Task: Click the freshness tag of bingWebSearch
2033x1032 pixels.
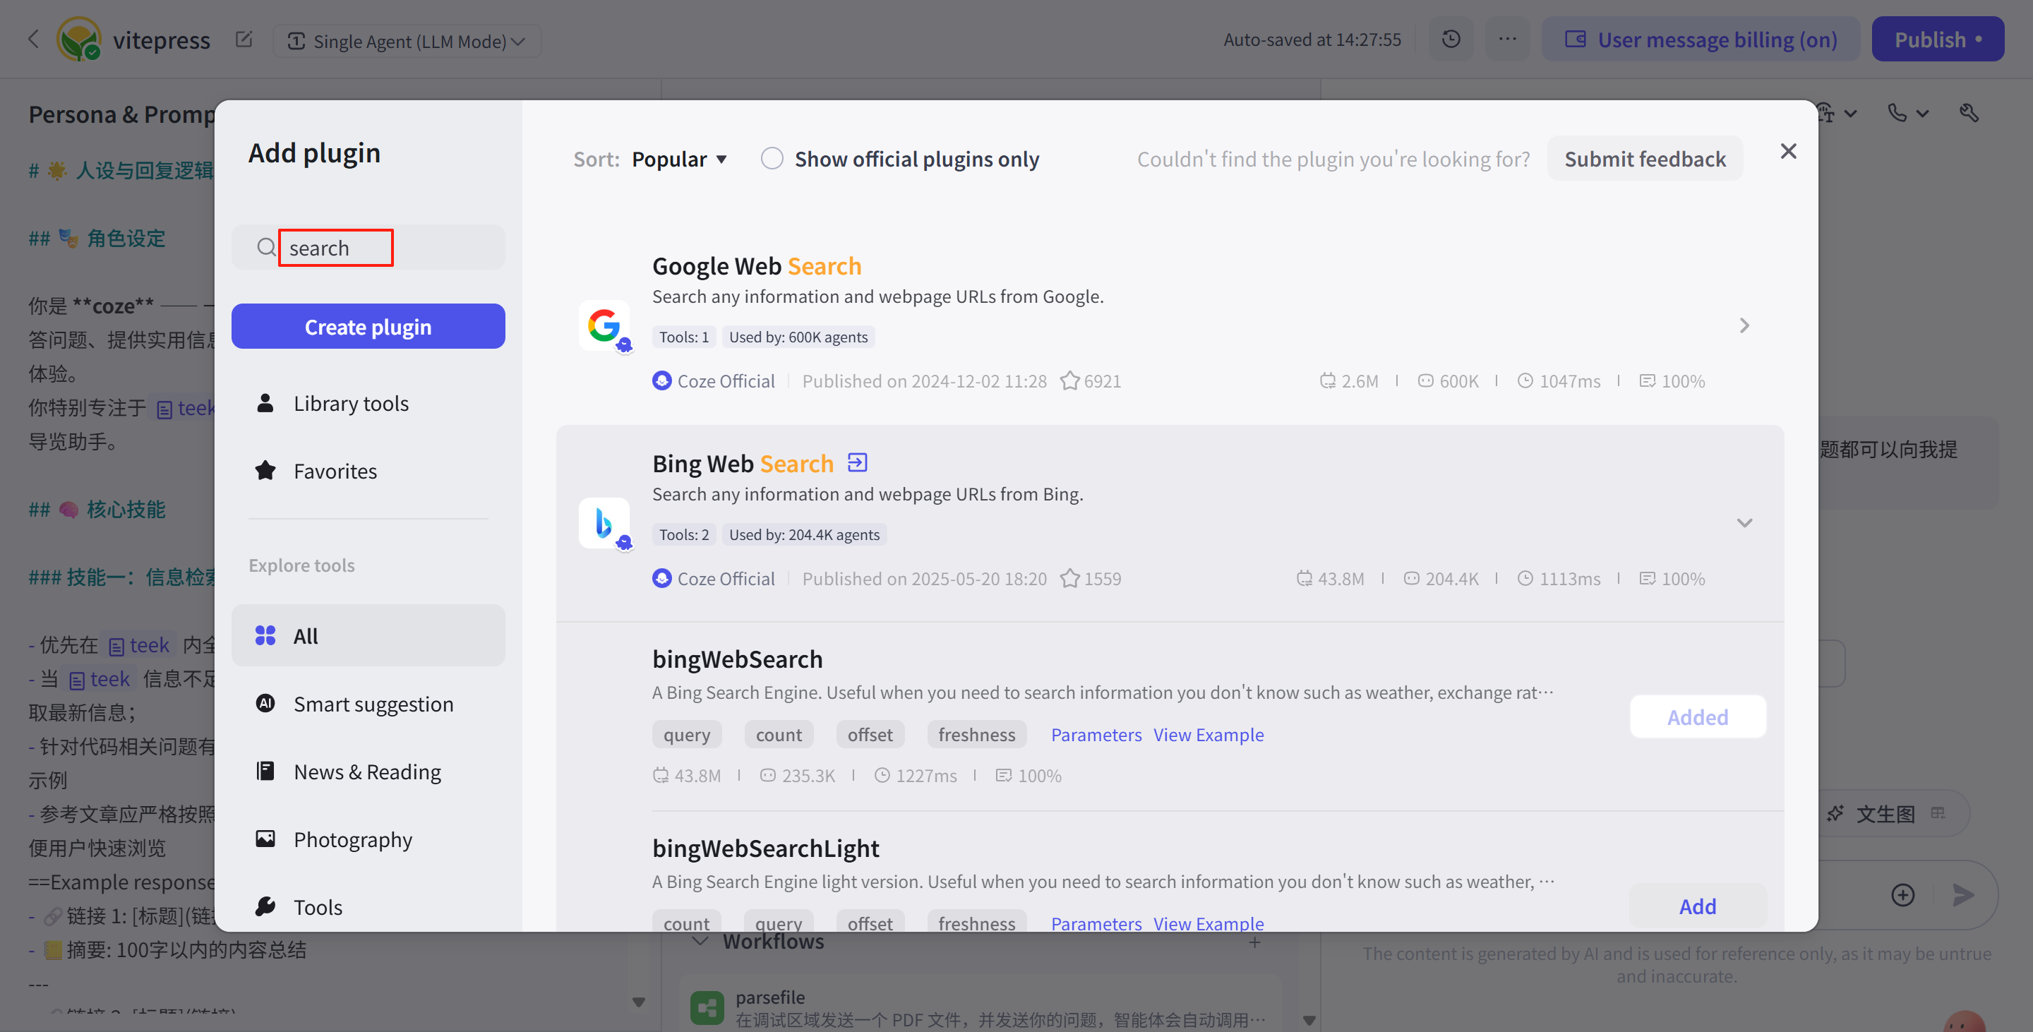Action: 976,735
